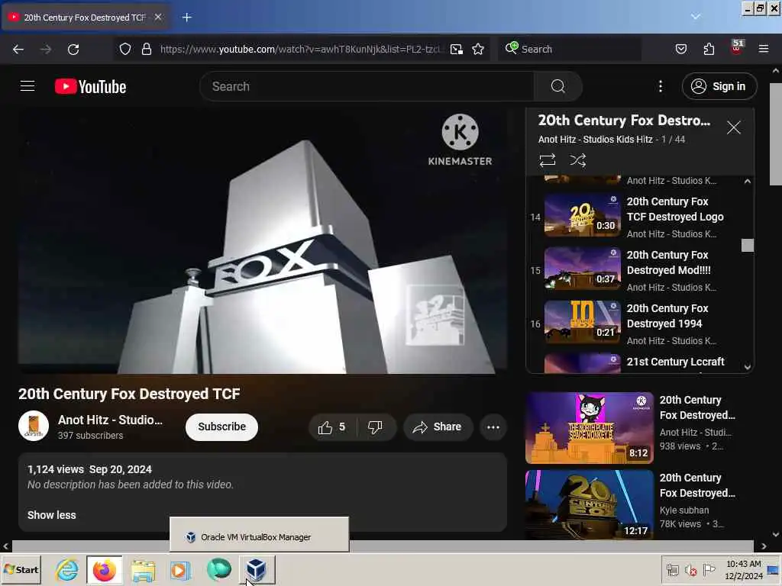Close the current YouTube tab

[158, 17]
